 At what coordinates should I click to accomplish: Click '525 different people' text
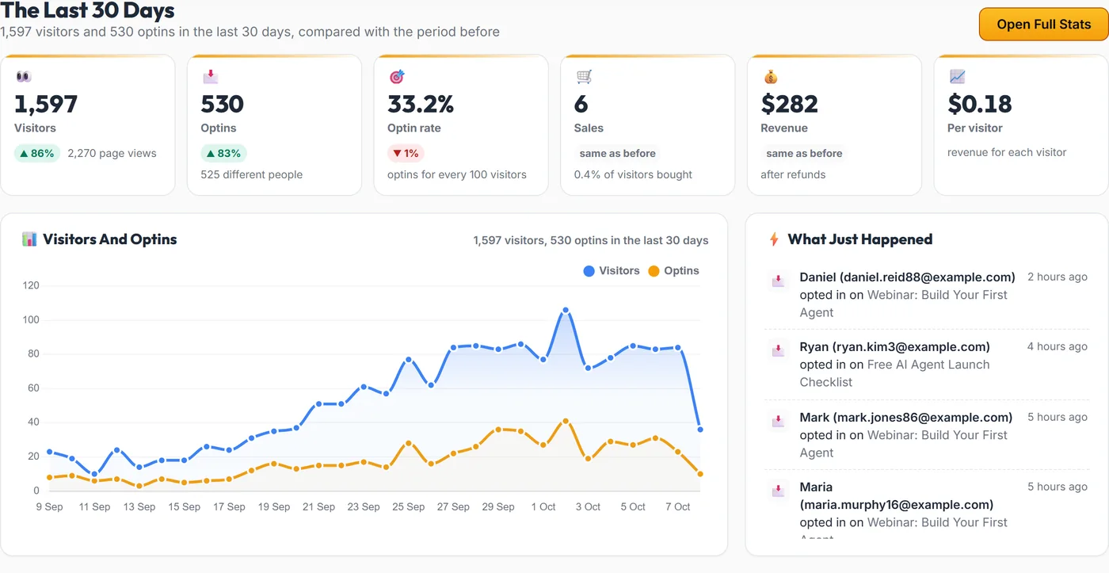click(x=252, y=174)
